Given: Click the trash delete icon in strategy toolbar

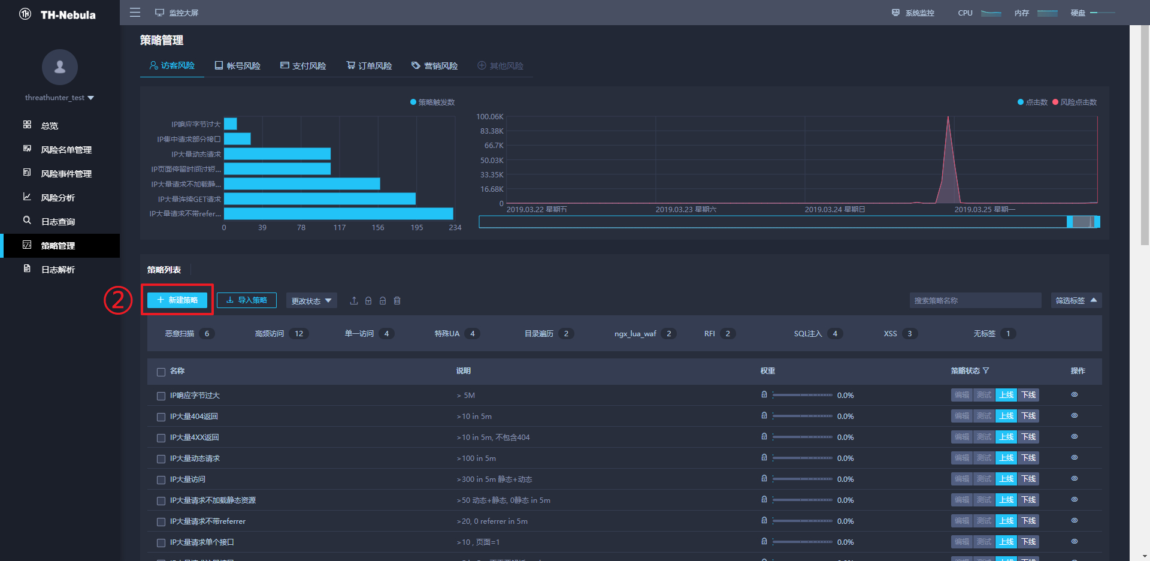Looking at the screenshot, I should 397,301.
